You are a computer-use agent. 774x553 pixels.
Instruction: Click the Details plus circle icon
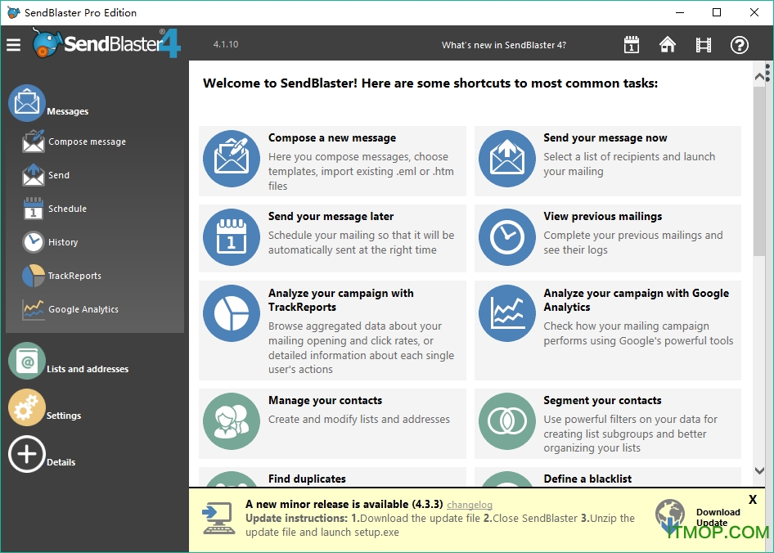(x=27, y=454)
